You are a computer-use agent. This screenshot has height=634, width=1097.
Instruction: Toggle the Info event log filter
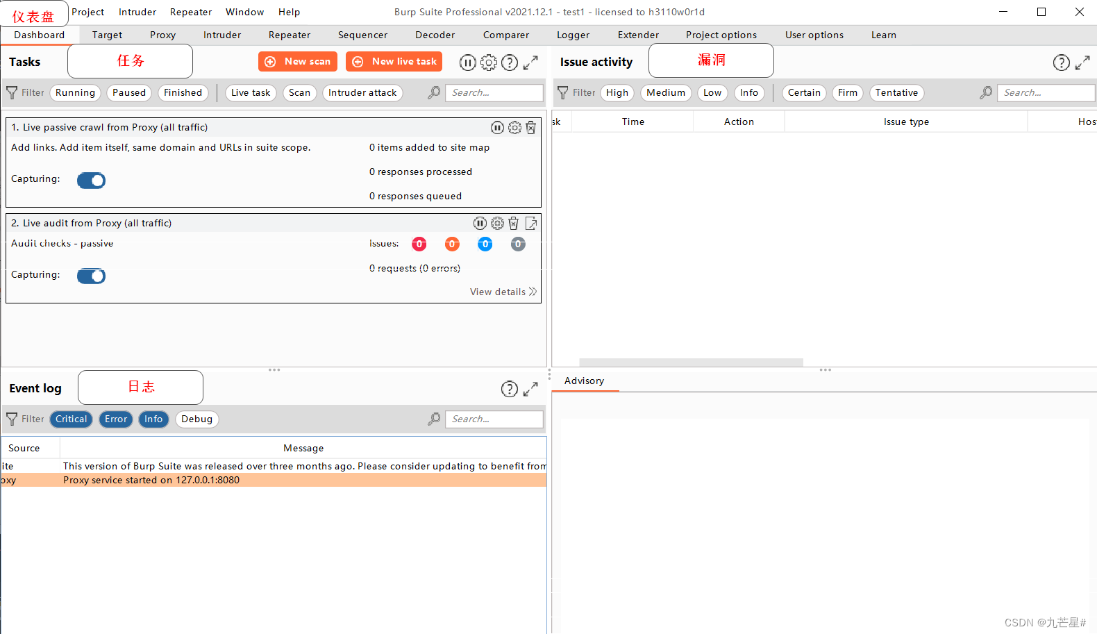point(153,419)
